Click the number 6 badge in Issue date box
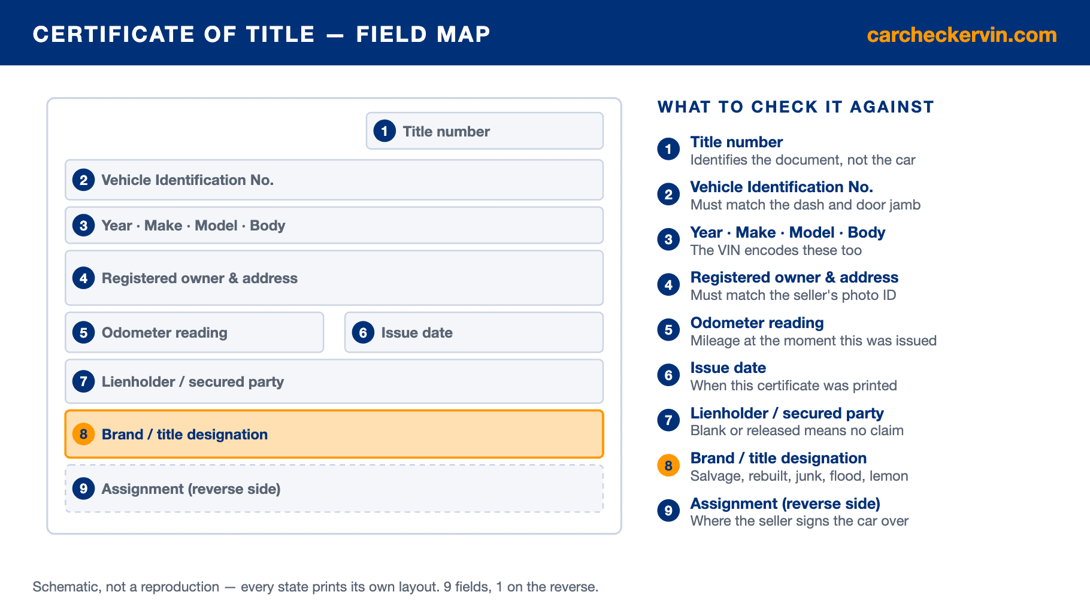 point(363,332)
